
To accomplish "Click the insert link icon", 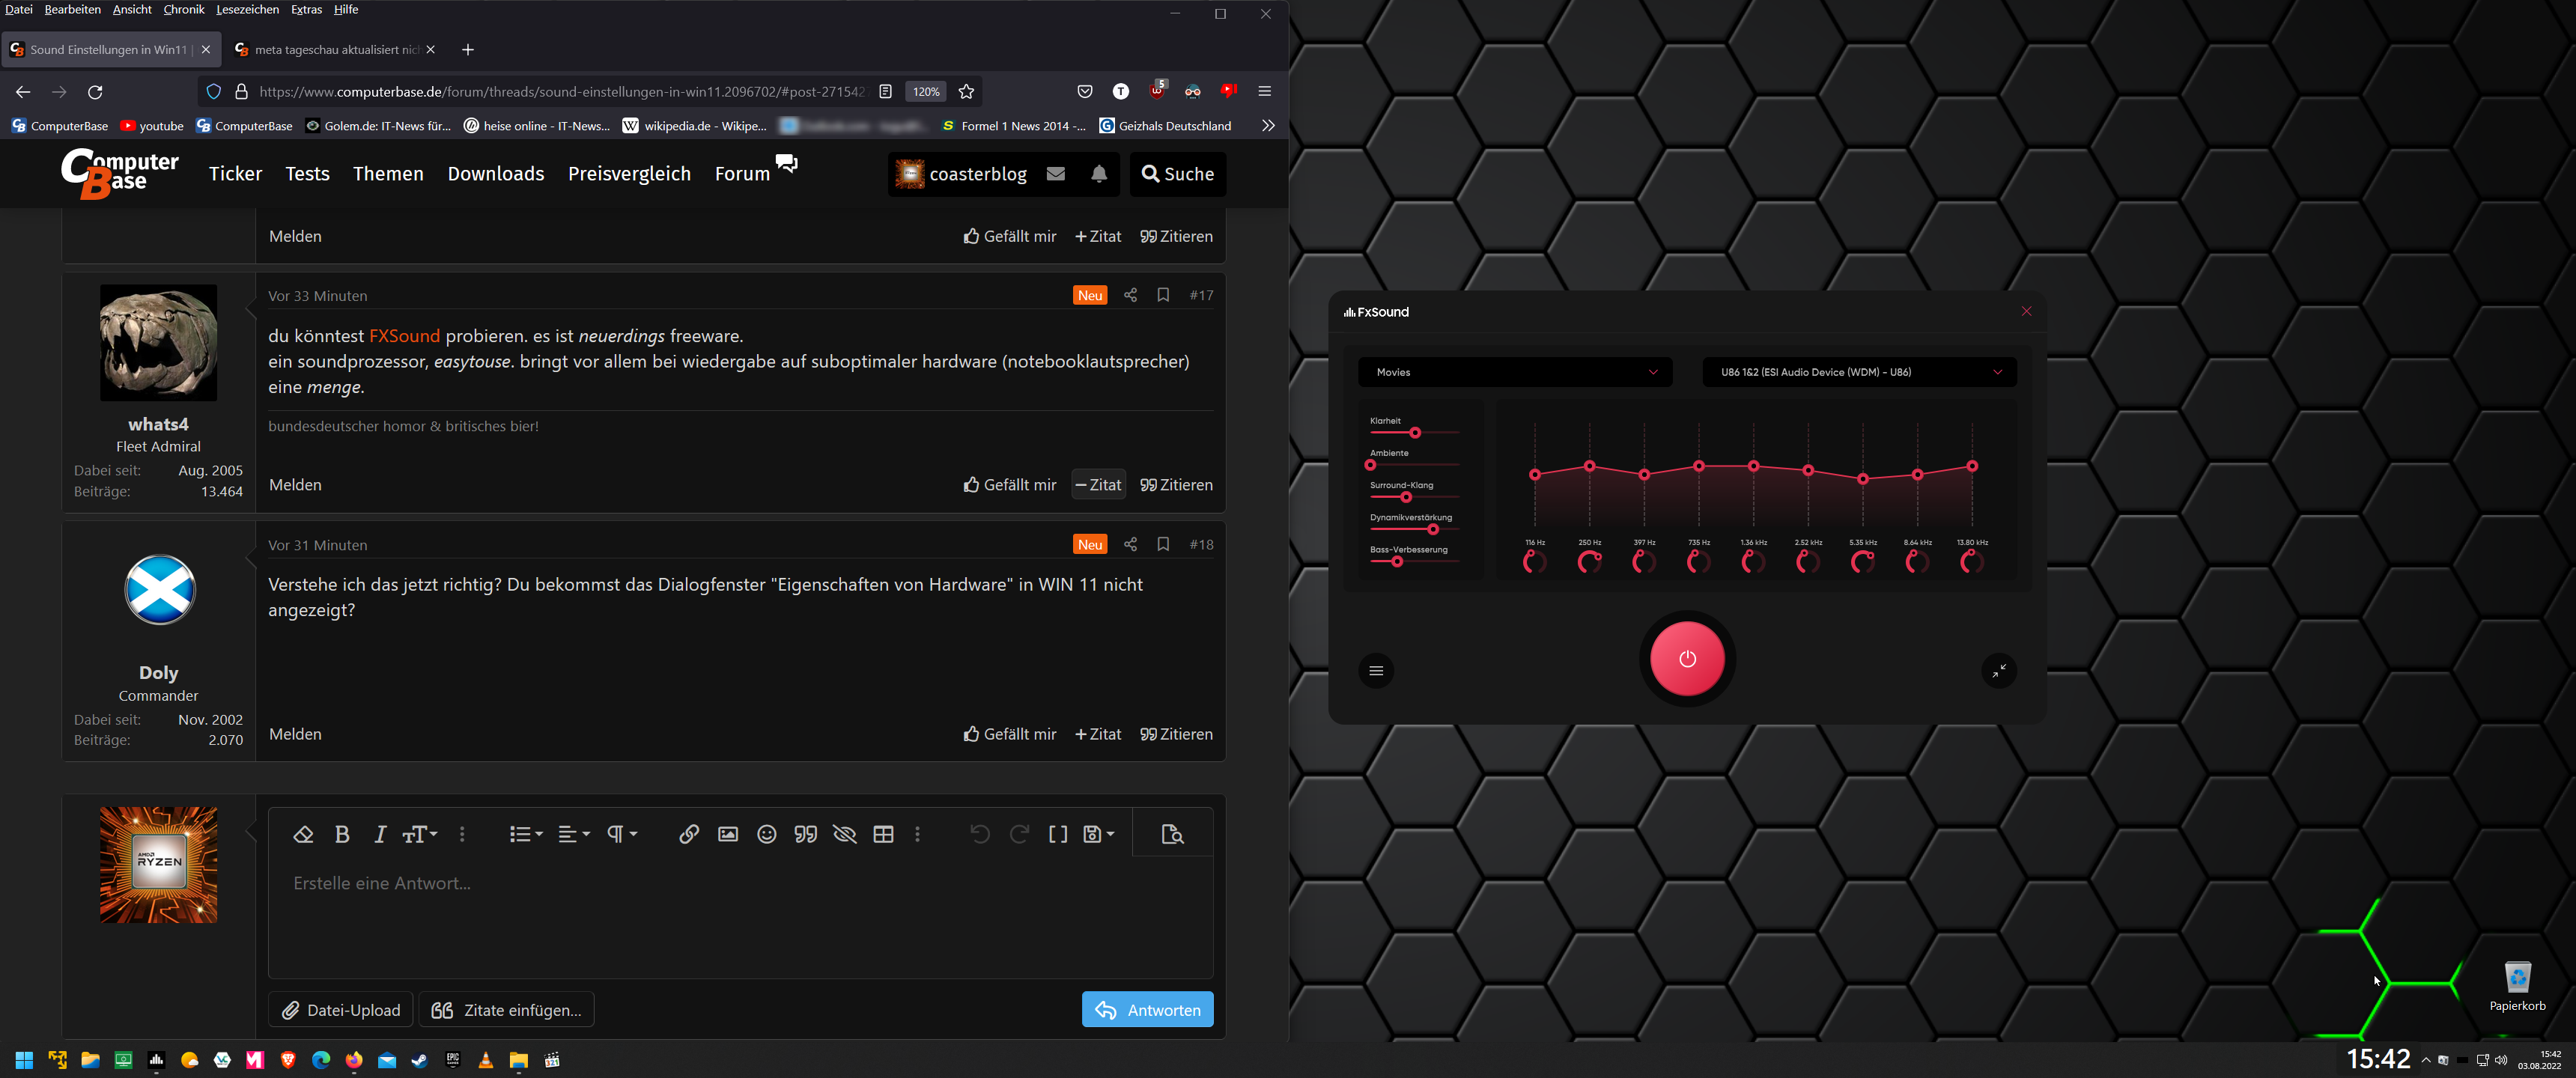I will [688, 834].
